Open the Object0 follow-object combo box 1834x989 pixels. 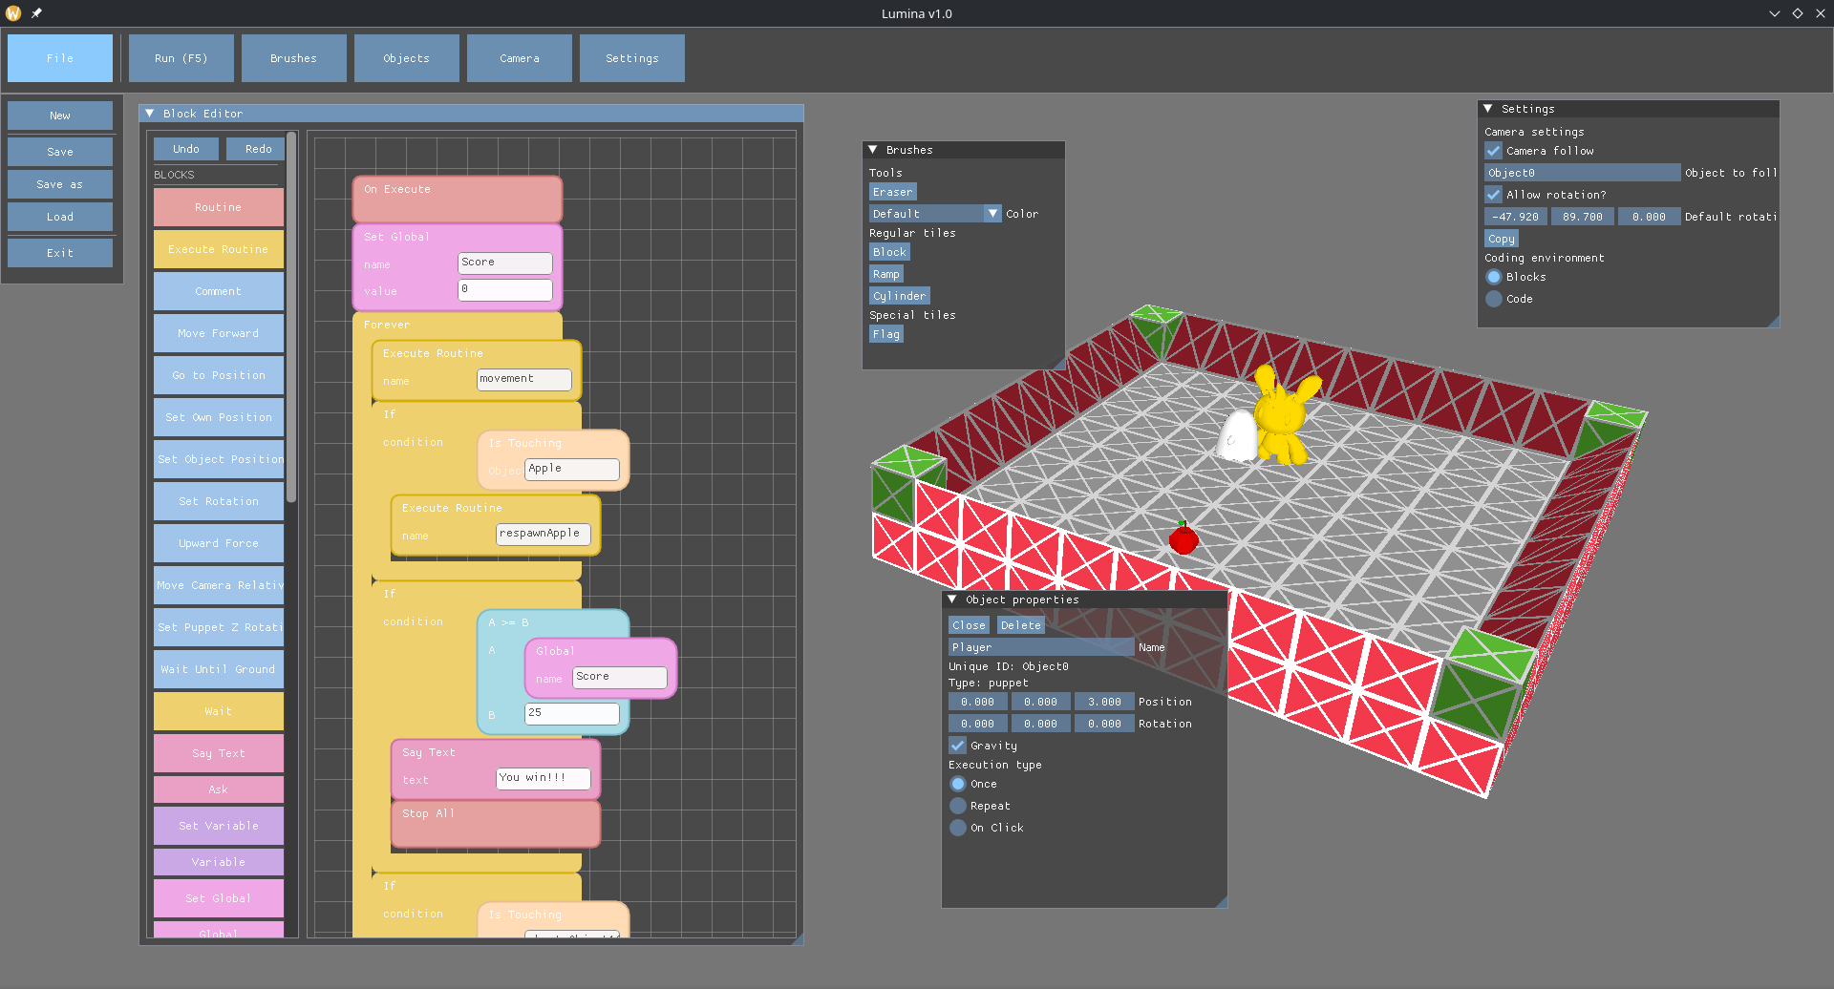pos(1582,173)
